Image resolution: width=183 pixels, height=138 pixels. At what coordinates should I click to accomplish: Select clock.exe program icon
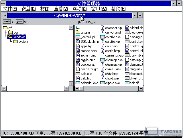tap(127, 32)
